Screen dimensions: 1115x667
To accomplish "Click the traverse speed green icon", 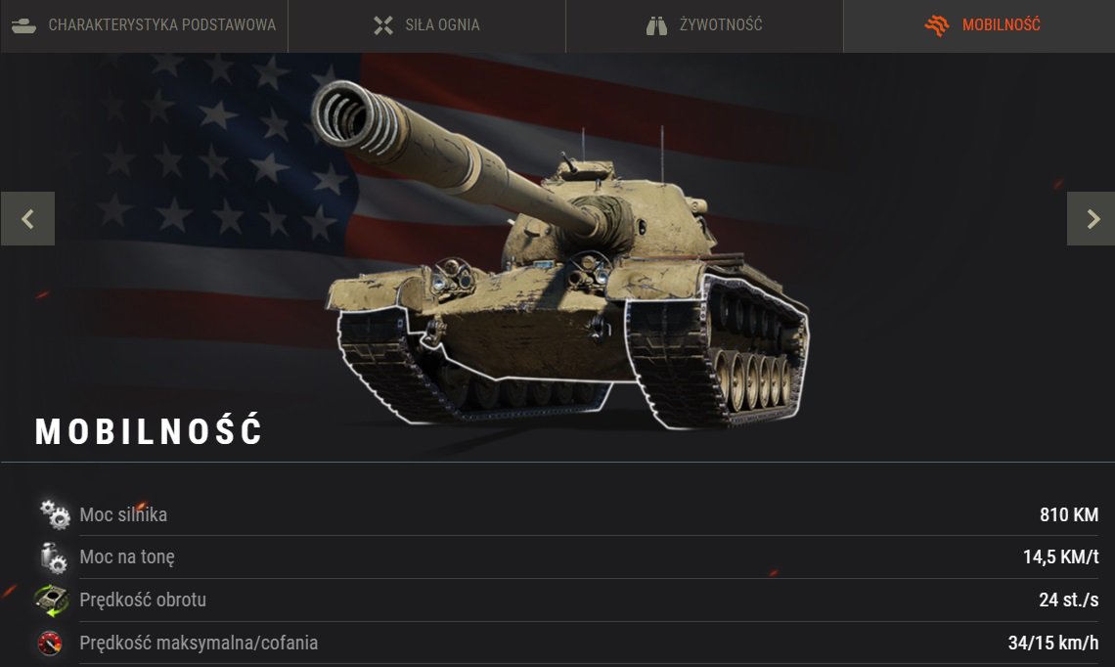I will tap(51, 600).
